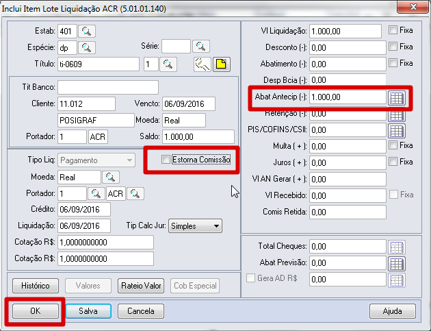
Task: Click the Espécie field containing dp
Action: click(x=67, y=48)
